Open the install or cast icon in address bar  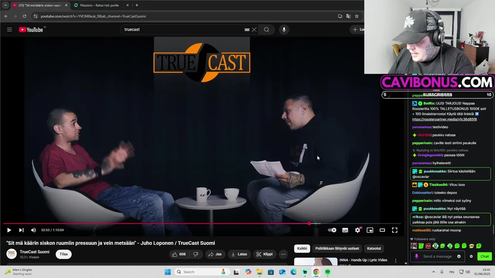[x=340, y=16]
